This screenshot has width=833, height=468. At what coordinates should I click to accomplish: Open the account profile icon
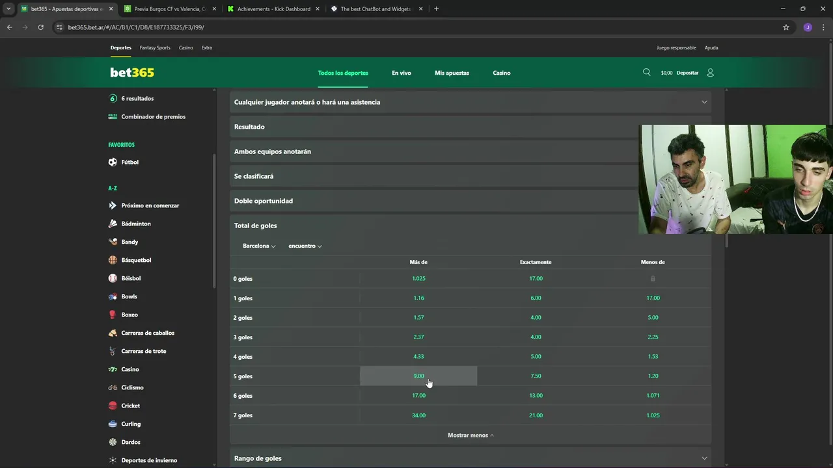(x=710, y=72)
